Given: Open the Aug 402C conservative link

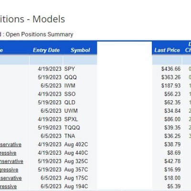Looking at the screenshot, I should pyautogui.click(x=11, y=145).
